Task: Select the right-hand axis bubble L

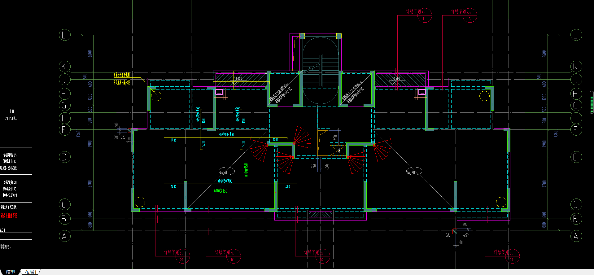Action: coord(576,35)
